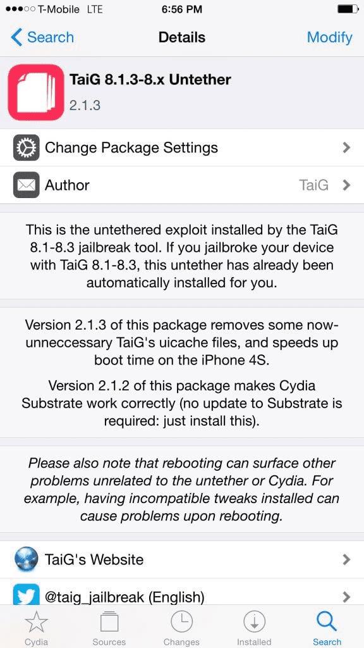Tap the battery indicator in status bar
The width and height of the screenshot is (364, 648).
coord(348,9)
